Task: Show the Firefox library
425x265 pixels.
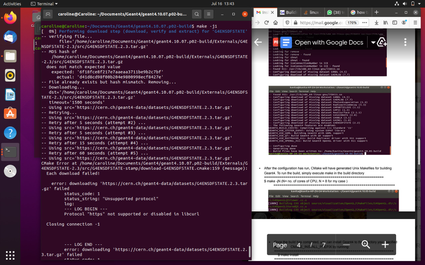Action: coord(385,23)
